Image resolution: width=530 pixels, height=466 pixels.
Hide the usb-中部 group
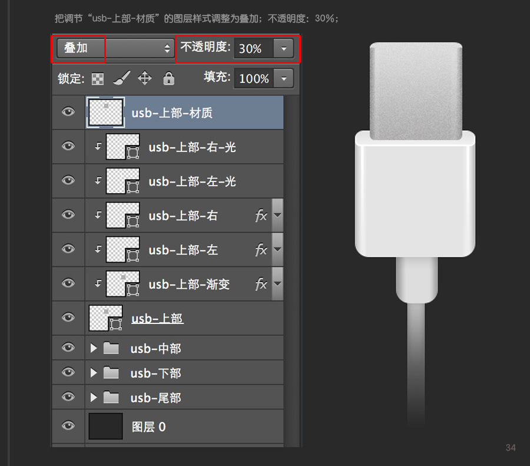(x=68, y=348)
